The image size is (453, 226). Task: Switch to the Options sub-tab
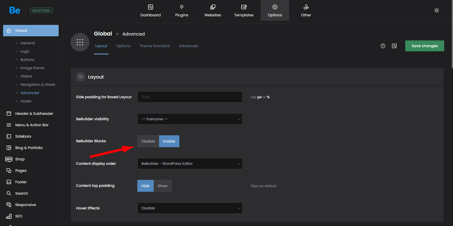[x=124, y=46]
